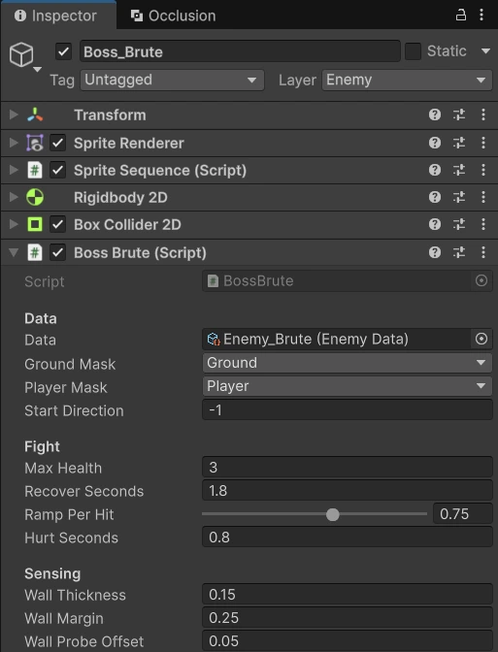Open Boss Brute script more options menu
498x652 pixels.
(x=483, y=252)
